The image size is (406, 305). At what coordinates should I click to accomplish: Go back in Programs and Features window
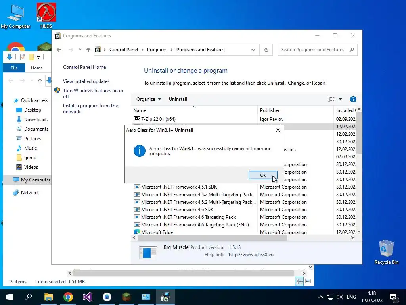coord(59,50)
